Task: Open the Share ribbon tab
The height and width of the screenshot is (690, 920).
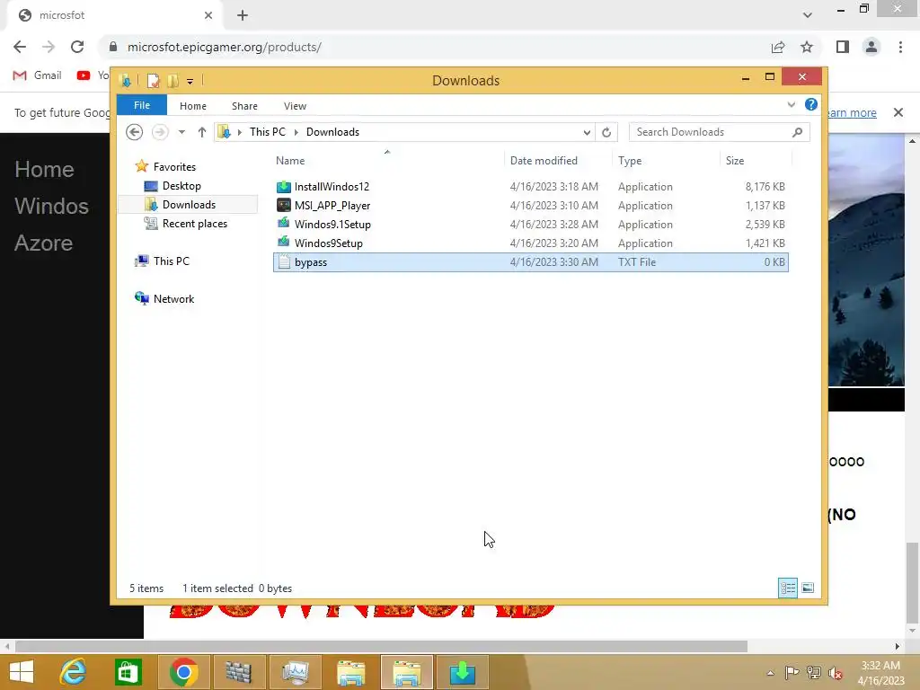Action: pos(244,106)
